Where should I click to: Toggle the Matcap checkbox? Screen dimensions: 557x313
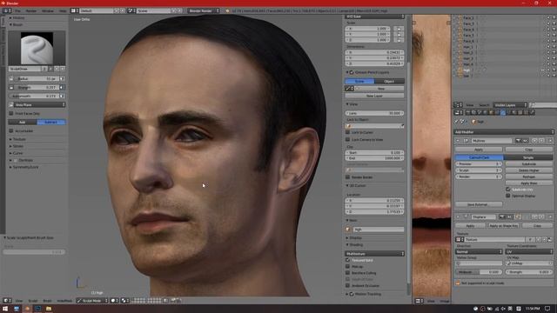coord(348,267)
